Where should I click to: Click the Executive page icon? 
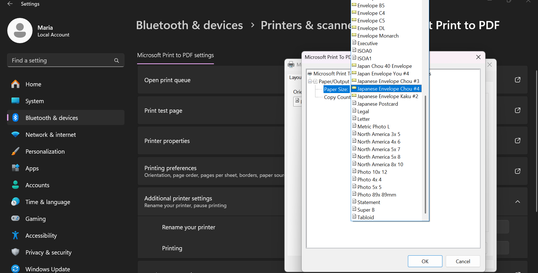coord(354,43)
